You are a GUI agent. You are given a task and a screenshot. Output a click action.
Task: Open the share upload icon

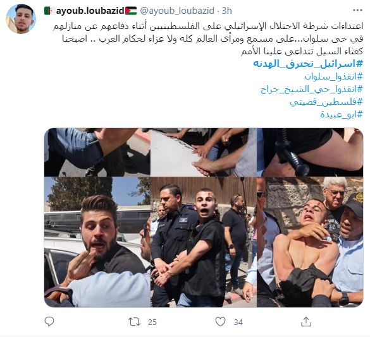306,321
